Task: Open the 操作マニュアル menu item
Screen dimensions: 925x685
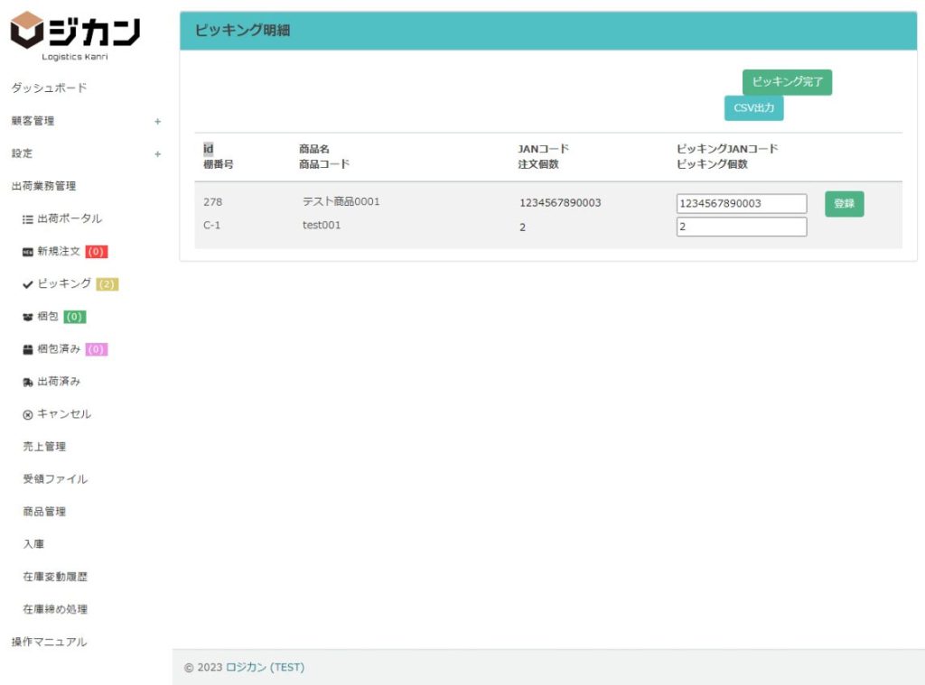Action: click(49, 642)
